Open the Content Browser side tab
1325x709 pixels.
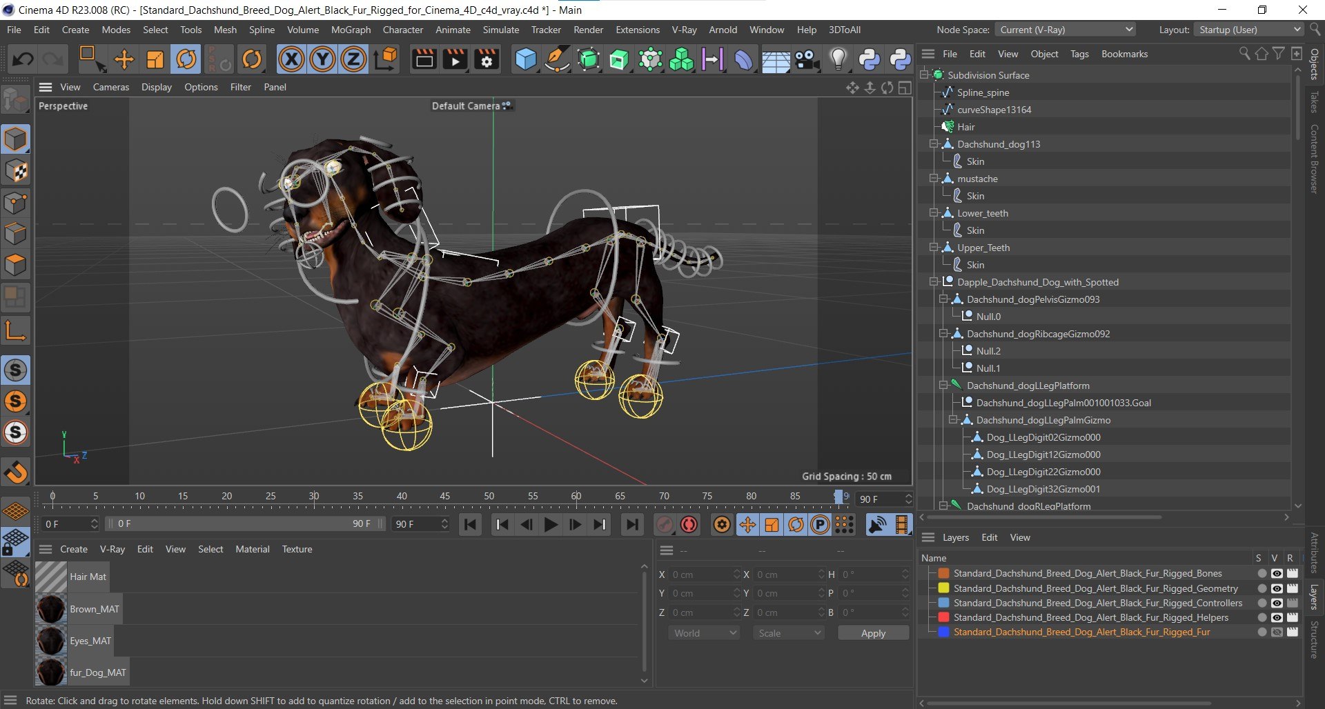1315,159
